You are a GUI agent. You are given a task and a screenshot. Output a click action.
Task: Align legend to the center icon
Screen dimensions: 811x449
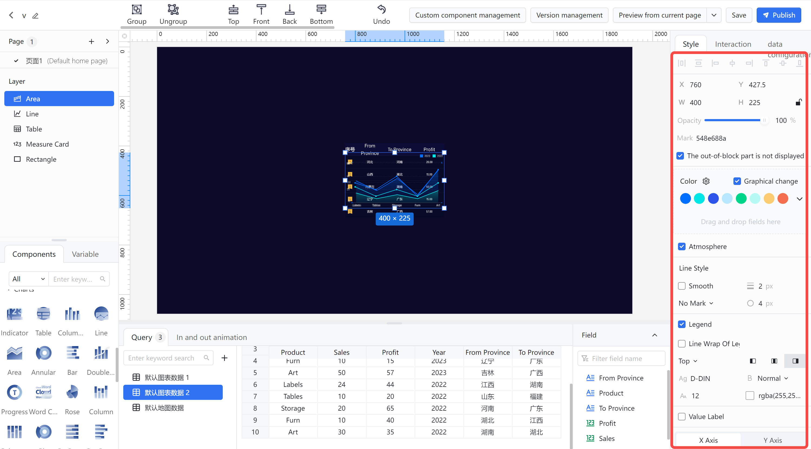(x=774, y=361)
